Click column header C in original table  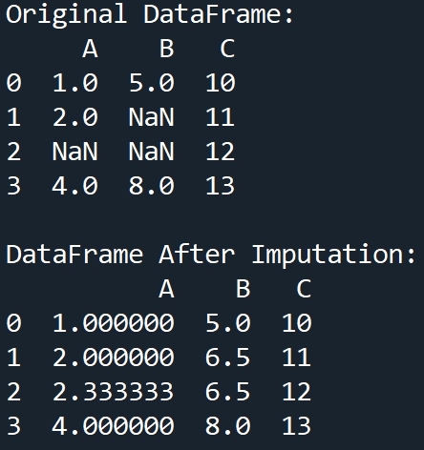pos(228,49)
